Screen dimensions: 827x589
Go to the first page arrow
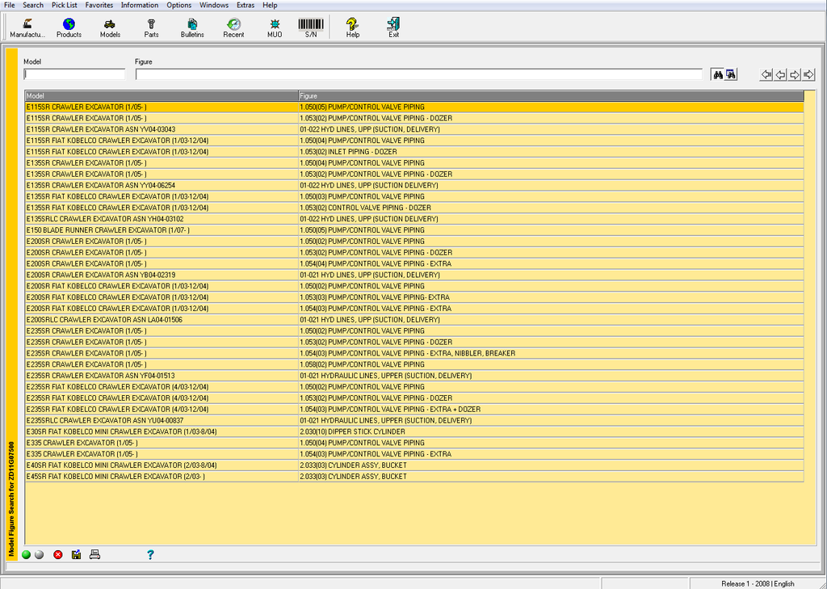coord(766,74)
